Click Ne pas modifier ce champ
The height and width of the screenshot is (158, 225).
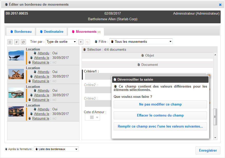[x=160, y=104]
